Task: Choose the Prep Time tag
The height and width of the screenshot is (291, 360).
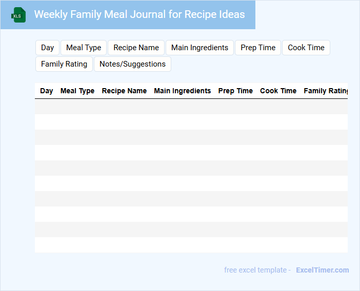Action: coord(258,48)
